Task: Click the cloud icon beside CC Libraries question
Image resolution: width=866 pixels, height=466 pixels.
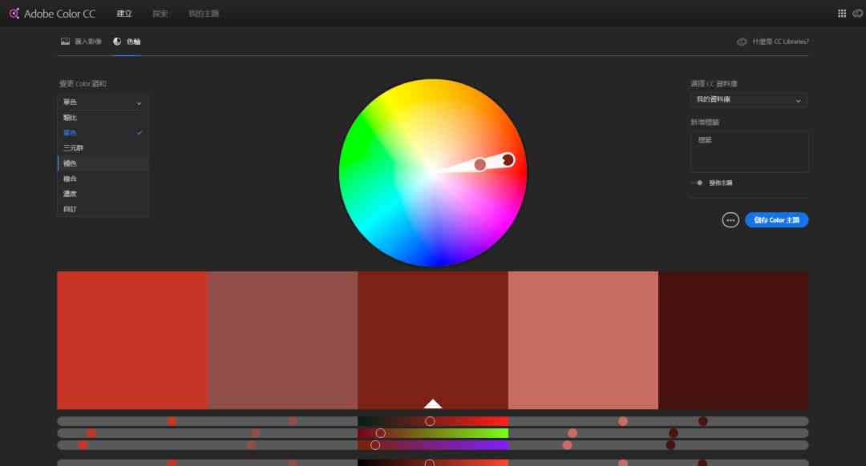Action: tap(742, 42)
